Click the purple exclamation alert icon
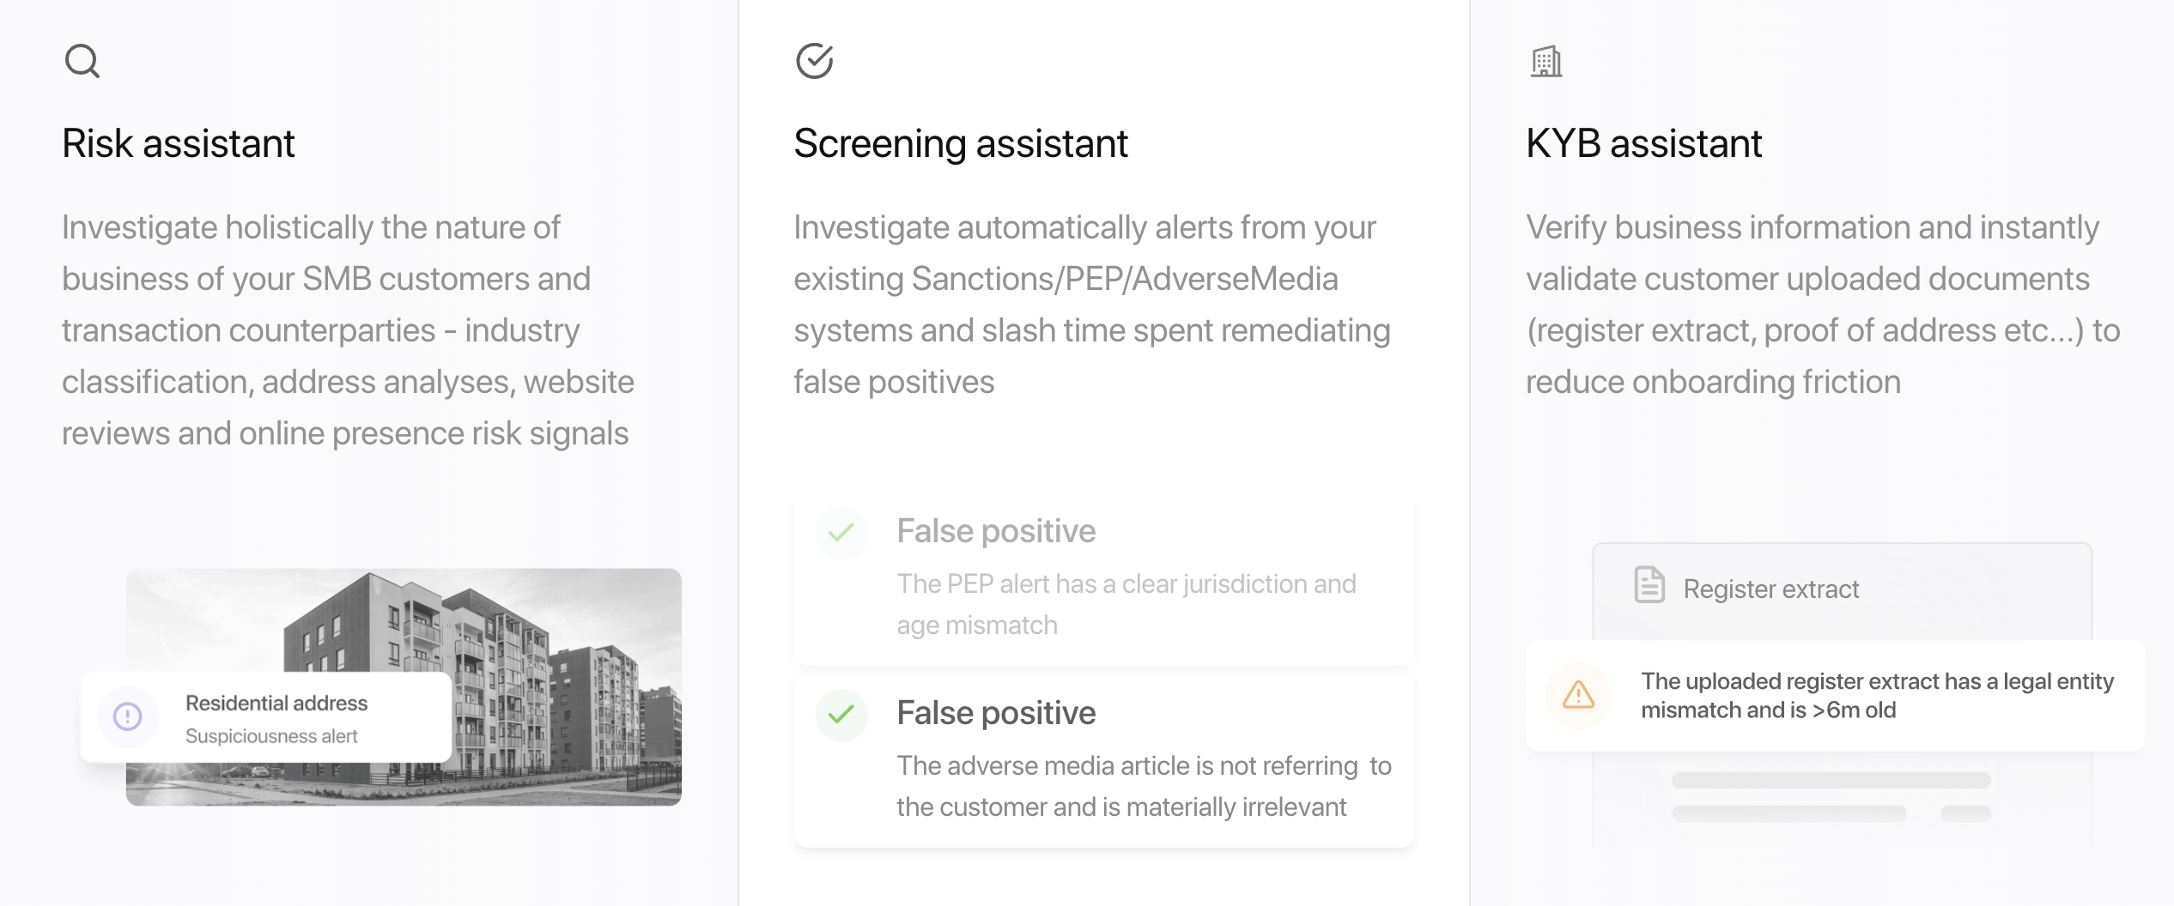2174x906 pixels. click(128, 716)
